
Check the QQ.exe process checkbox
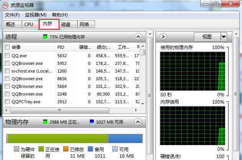[x=7, y=56]
